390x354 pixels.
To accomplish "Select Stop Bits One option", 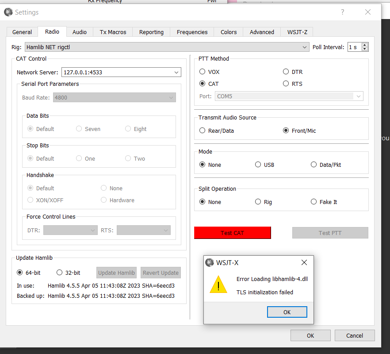I will (x=86, y=158).
